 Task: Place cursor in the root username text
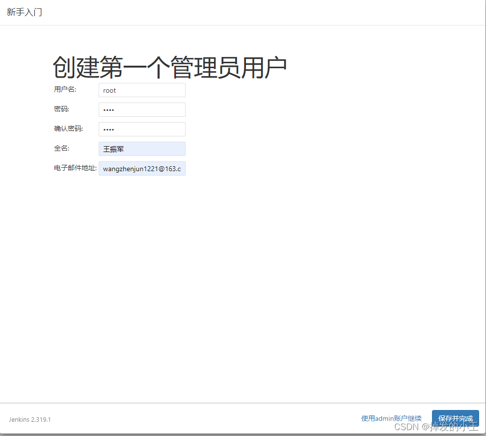(109, 90)
